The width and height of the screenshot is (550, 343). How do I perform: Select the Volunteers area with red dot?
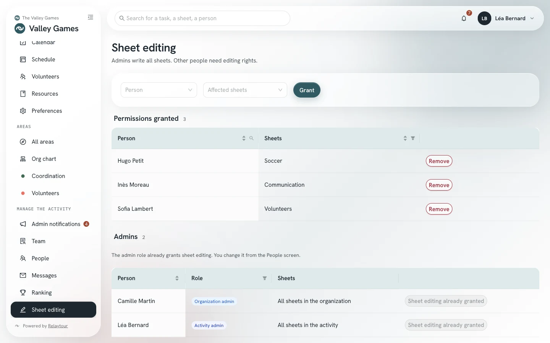(x=53, y=193)
